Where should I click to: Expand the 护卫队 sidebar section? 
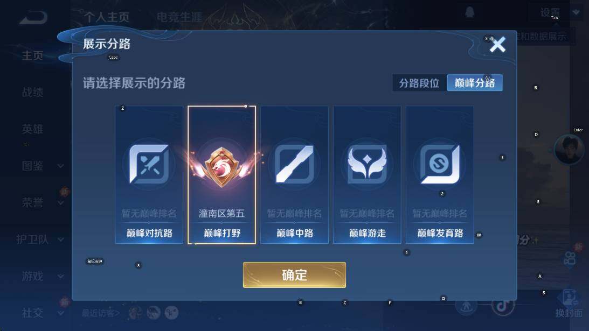pos(39,240)
